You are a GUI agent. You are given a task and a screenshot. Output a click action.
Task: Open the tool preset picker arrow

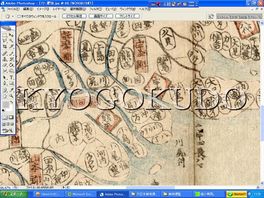13,16
